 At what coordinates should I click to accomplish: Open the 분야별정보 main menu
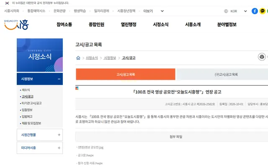(x=227, y=25)
